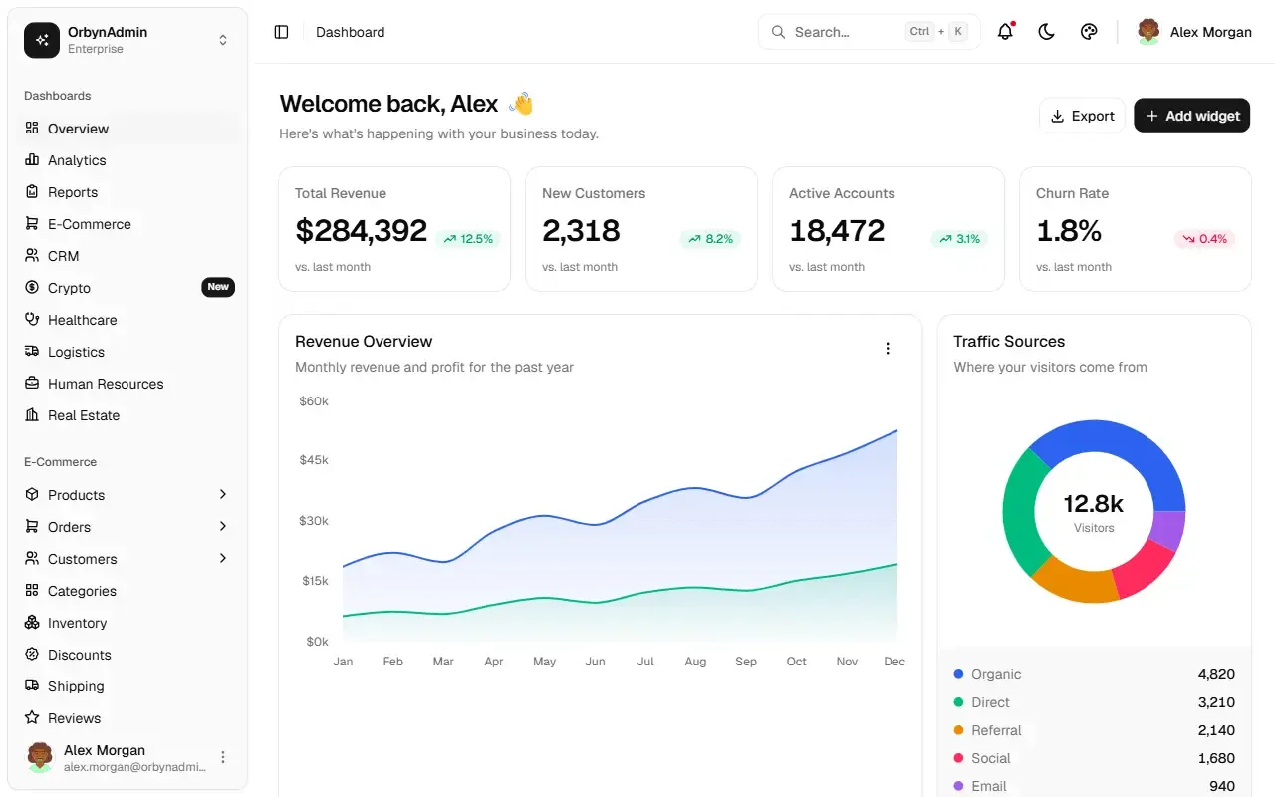Open the notifications bell

[x=1005, y=32]
